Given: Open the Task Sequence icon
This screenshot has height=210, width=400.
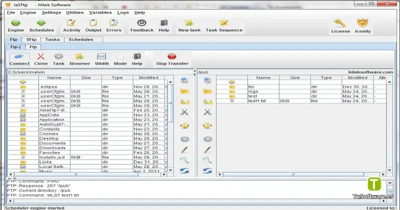Looking at the screenshot, I should pyautogui.click(x=223, y=23).
